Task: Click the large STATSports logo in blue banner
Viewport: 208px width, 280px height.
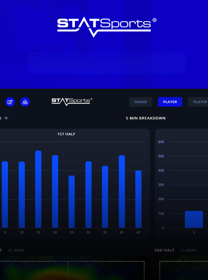Action: click(107, 27)
